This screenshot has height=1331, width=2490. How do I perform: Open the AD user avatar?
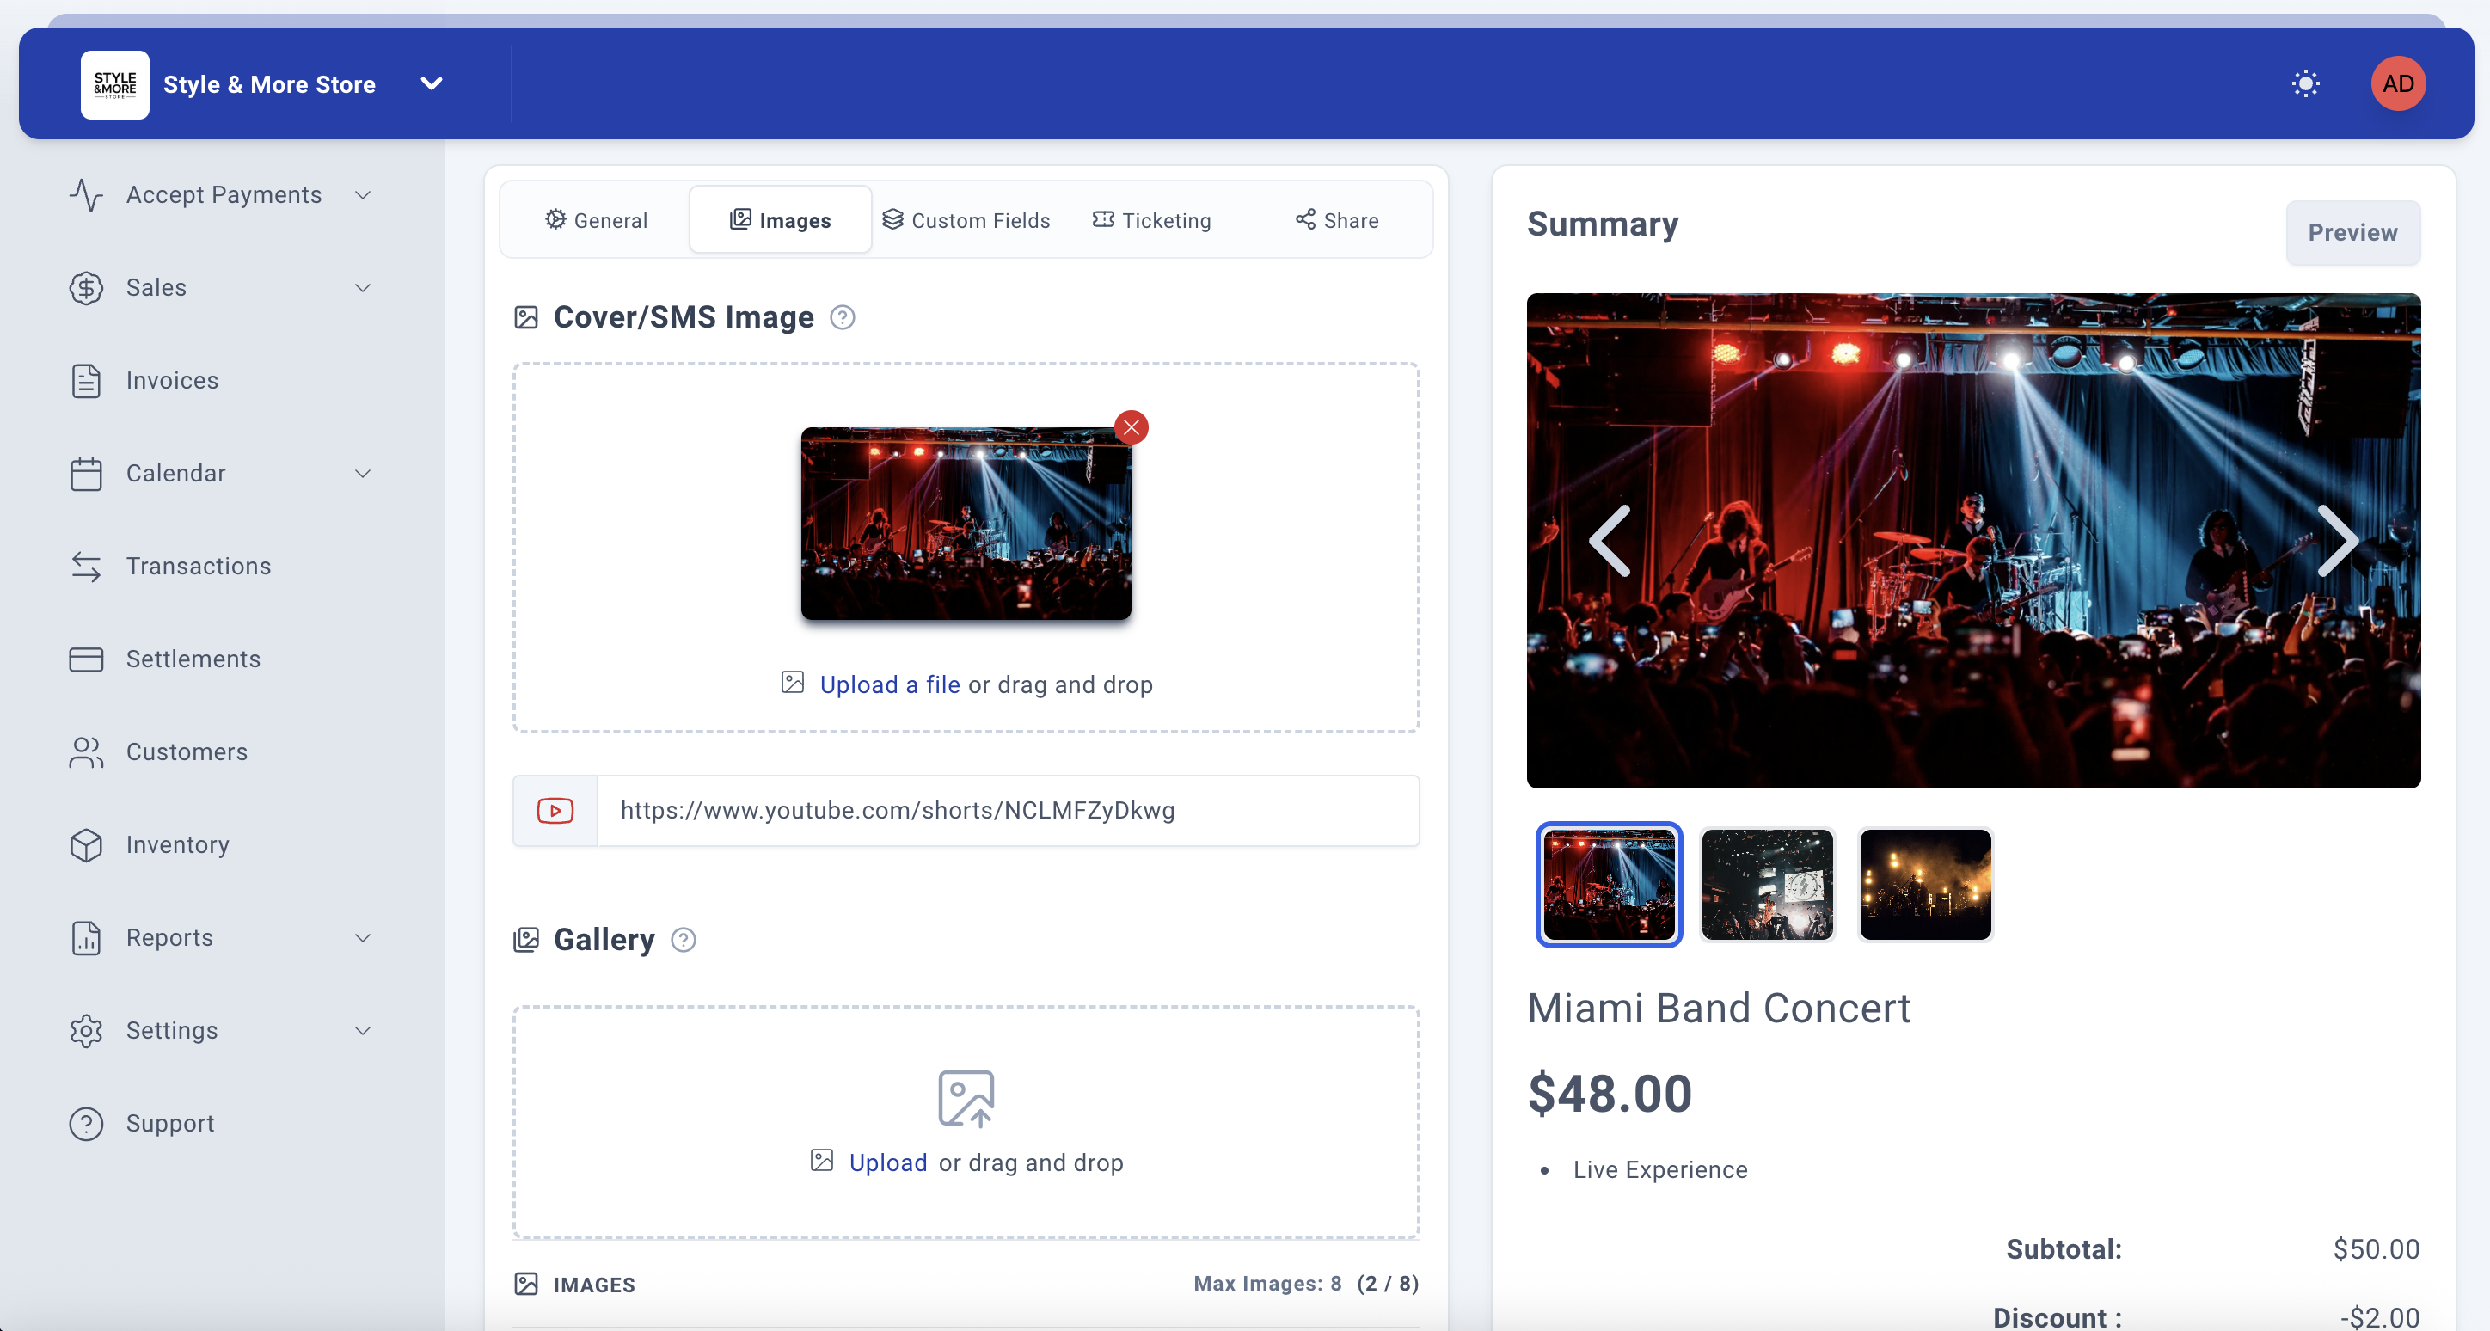tap(2397, 84)
